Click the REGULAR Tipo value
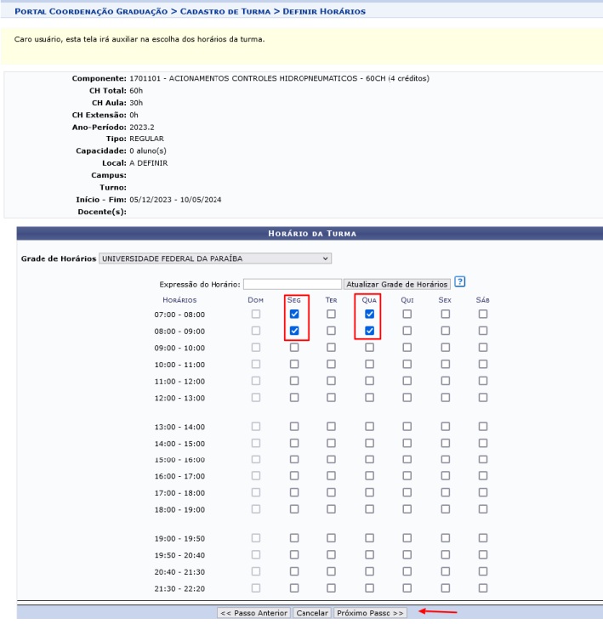The image size is (603, 624). (x=146, y=139)
